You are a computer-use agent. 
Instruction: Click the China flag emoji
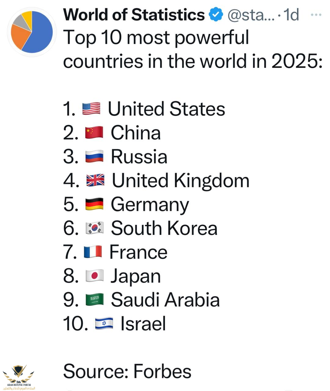point(94,133)
